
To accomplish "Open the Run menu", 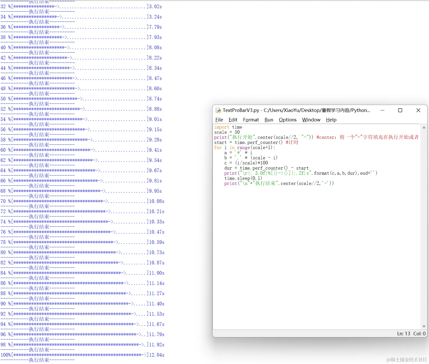I will click(269, 120).
